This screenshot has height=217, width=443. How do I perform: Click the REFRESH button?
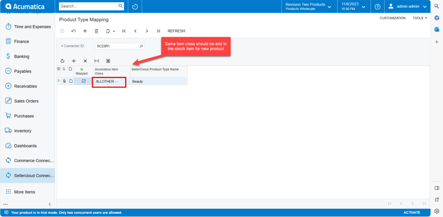[x=177, y=31]
